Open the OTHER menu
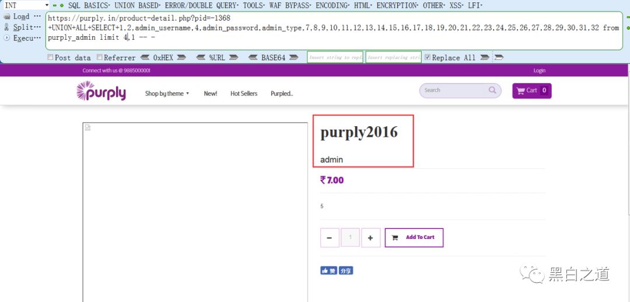Viewport: 630px width, 302px height. click(x=433, y=6)
